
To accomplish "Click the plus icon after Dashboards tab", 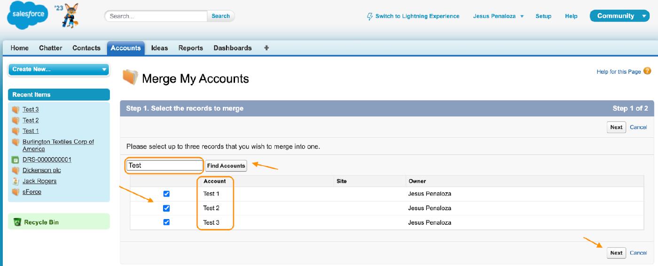I will click(266, 48).
